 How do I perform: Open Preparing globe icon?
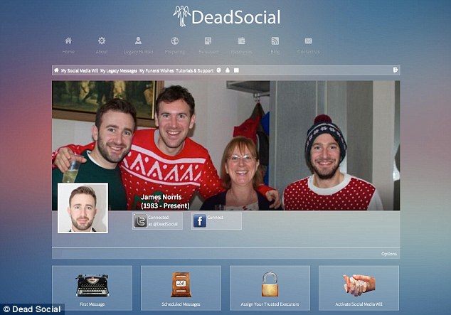tap(175, 41)
